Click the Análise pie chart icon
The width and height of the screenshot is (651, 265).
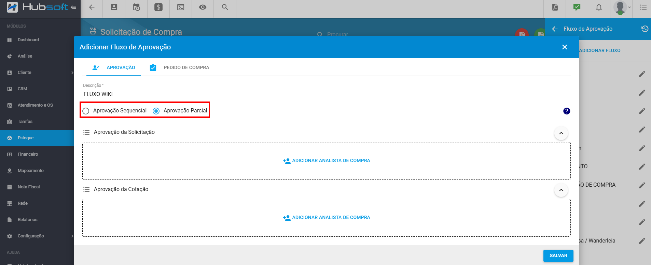10,56
